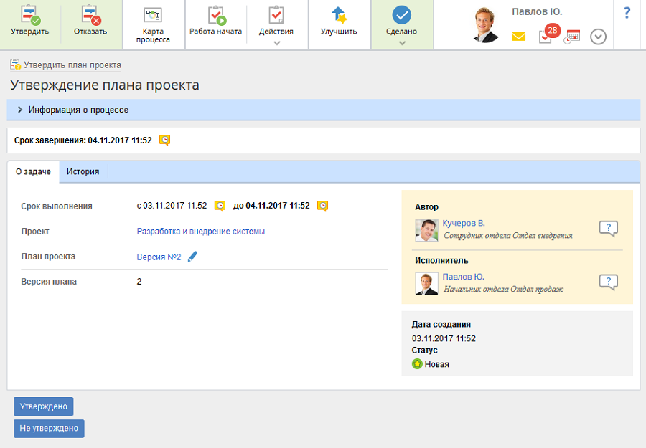
Task: Open the mail envelope icon
Action: (518, 37)
